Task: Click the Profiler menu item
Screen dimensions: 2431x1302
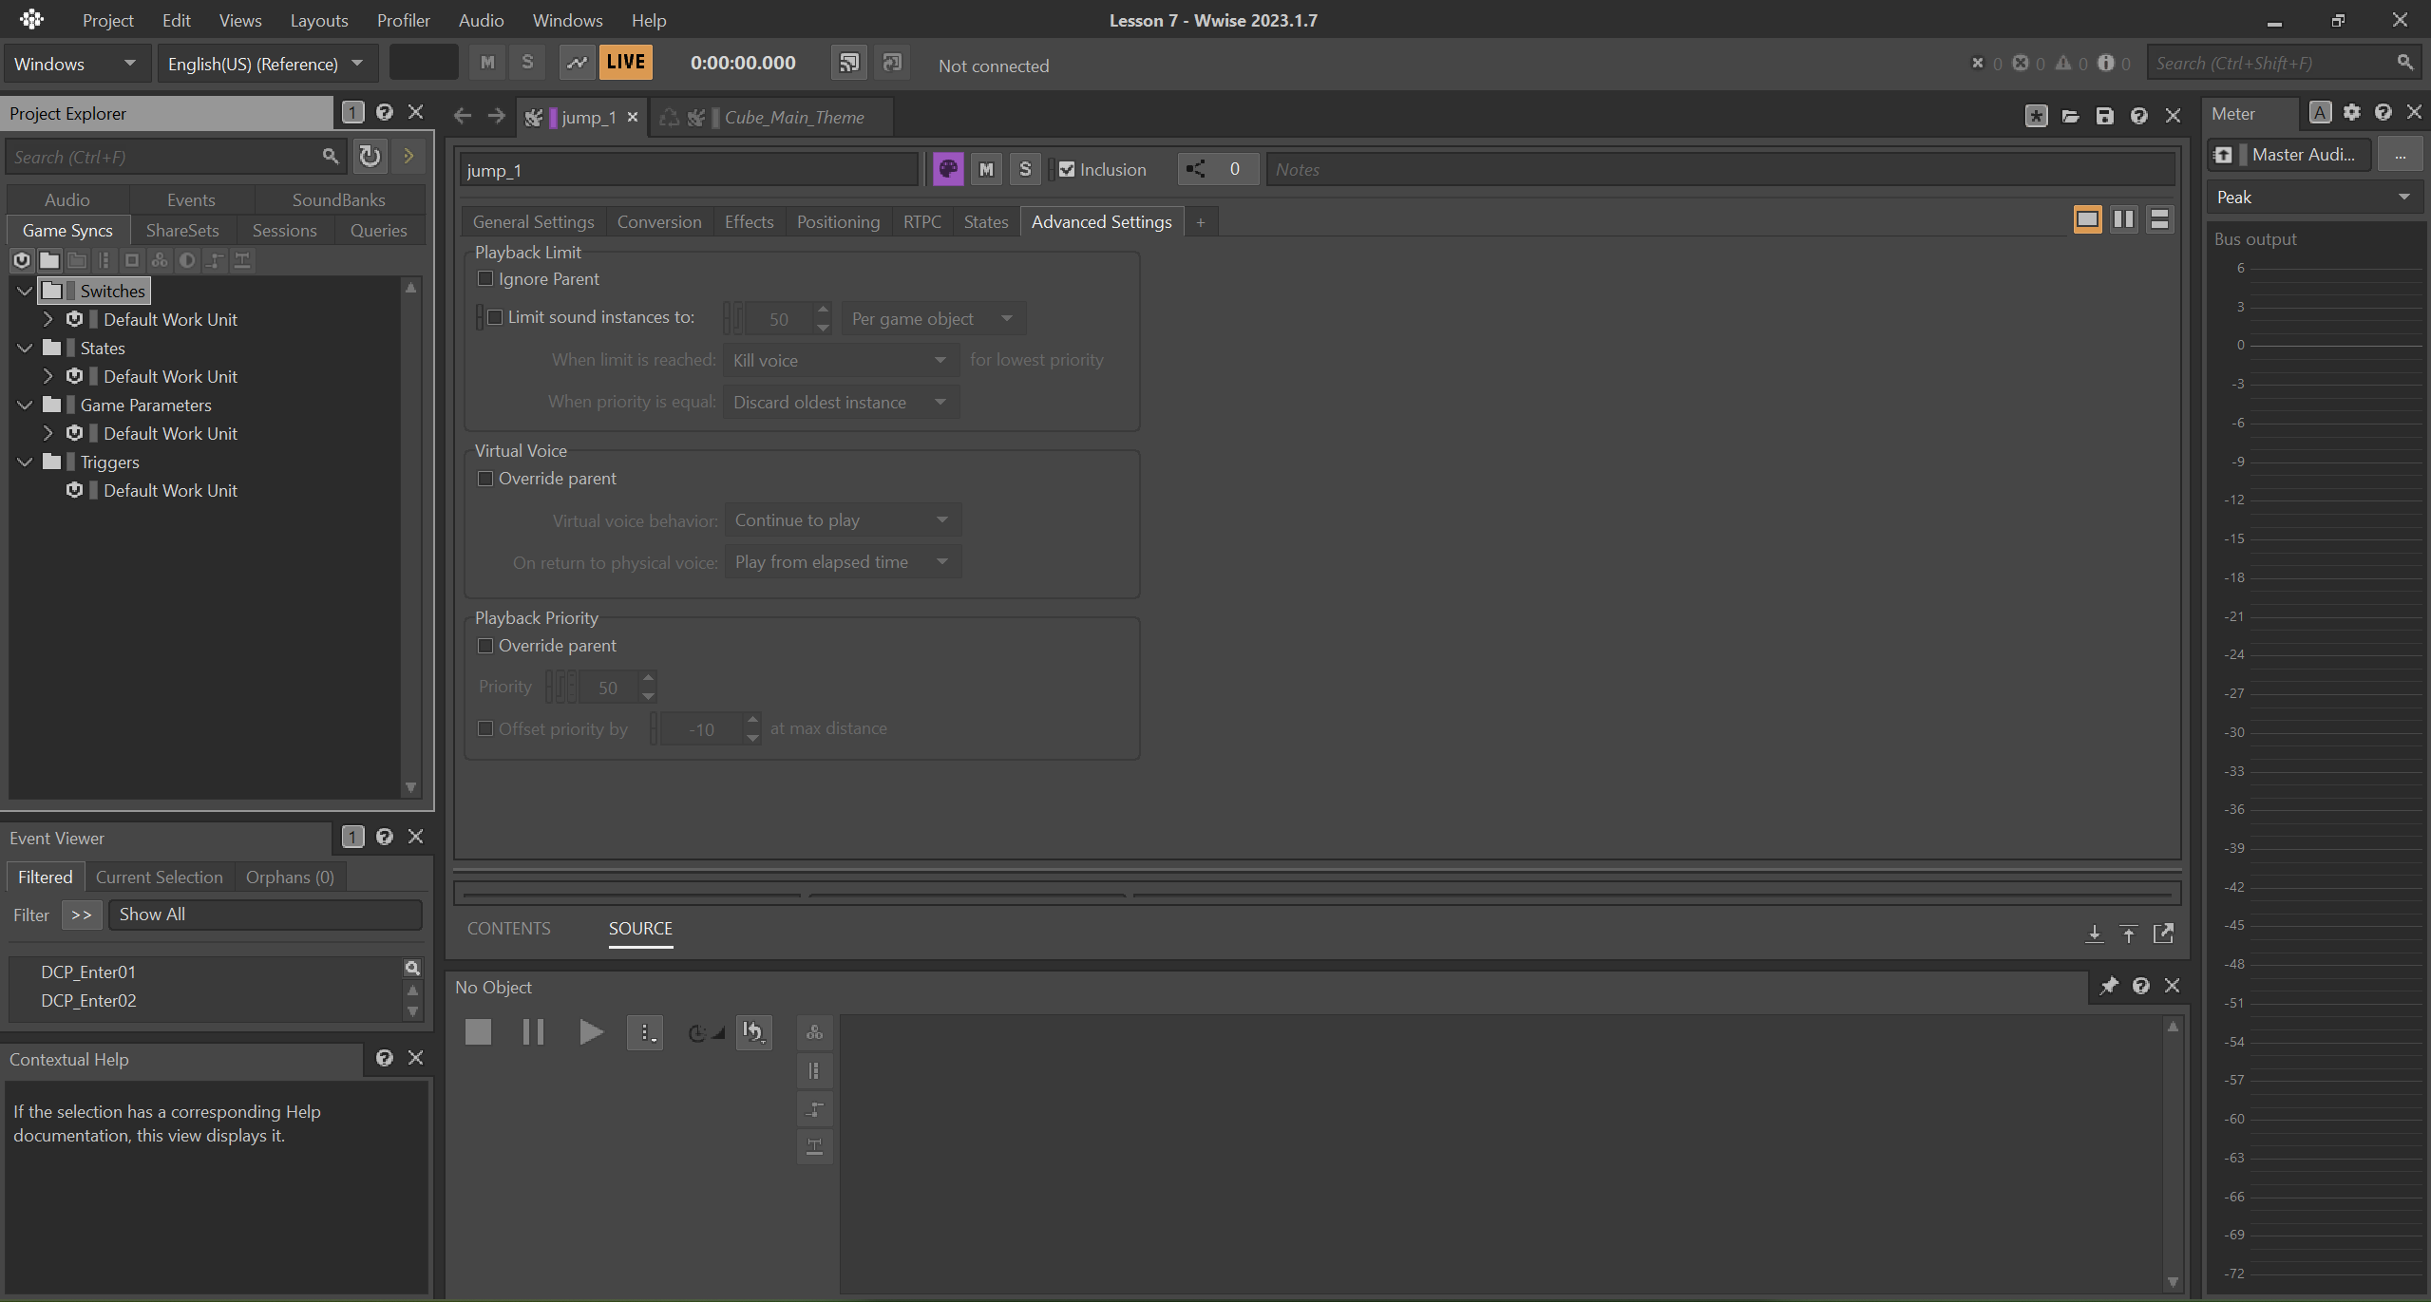Action: tap(402, 19)
